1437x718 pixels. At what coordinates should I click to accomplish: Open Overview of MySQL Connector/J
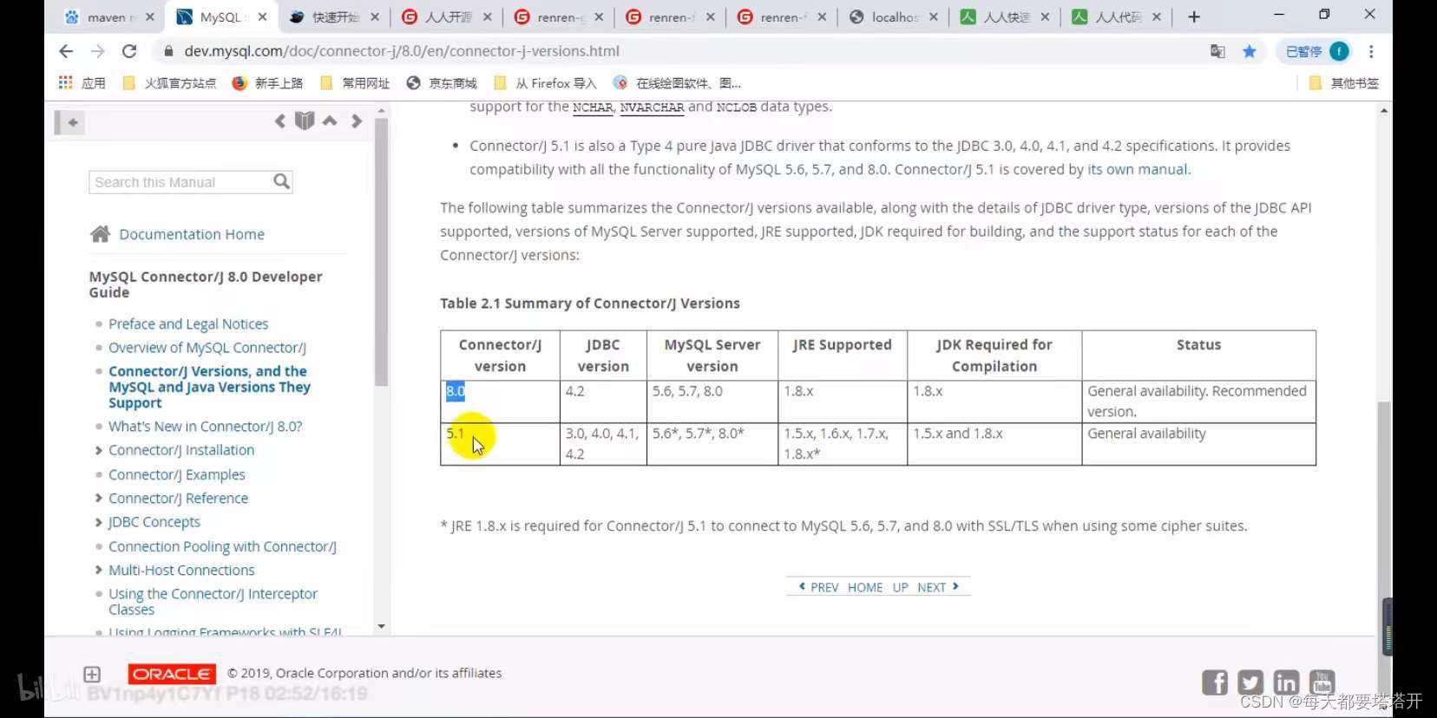tap(207, 348)
